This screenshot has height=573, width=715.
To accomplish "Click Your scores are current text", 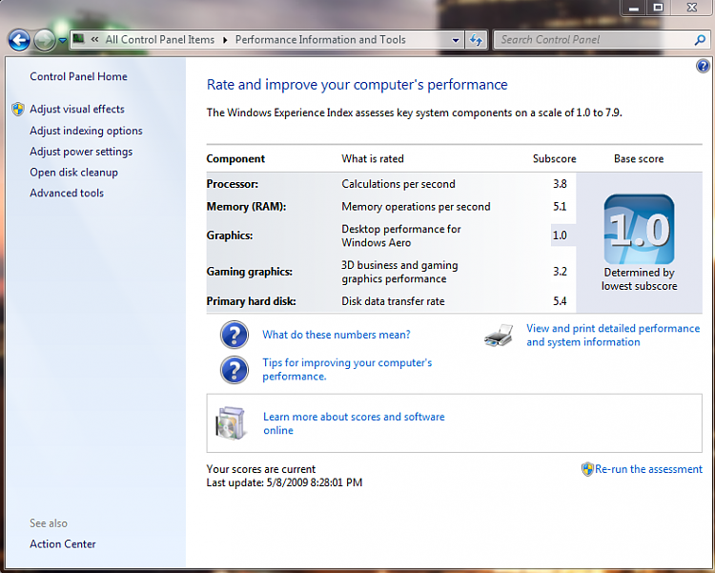I will pos(261,469).
